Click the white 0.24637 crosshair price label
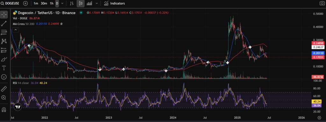 (x=318, y=47)
